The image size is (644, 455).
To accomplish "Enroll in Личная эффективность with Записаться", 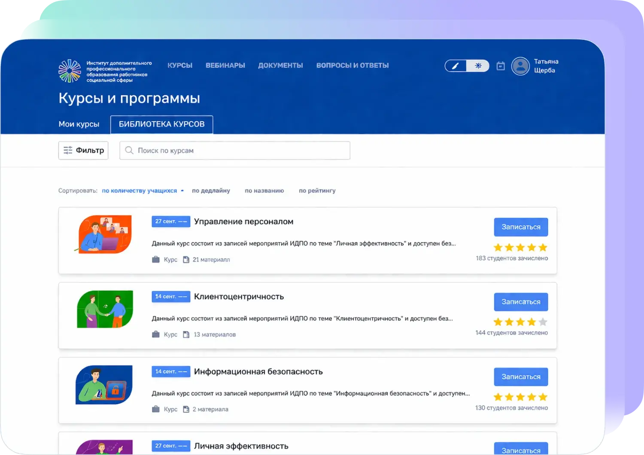I will pos(521,449).
